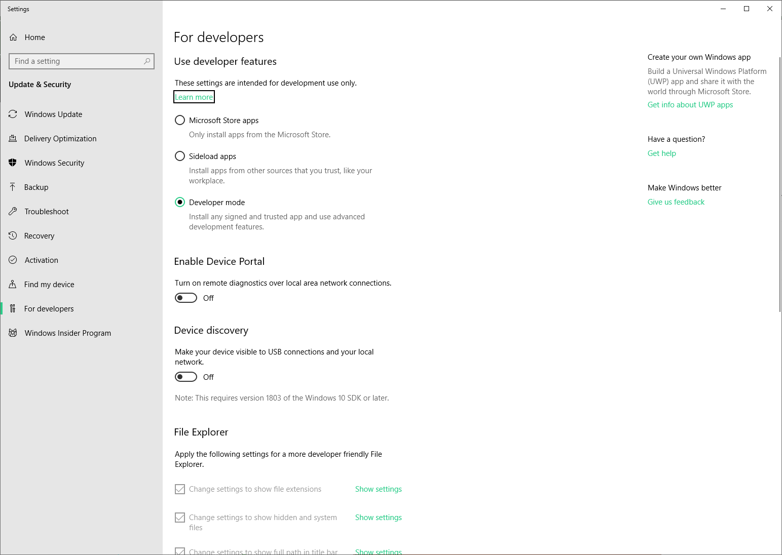Screen dimensions: 782x555
Task: Check show full path in title bar checkbox
Action: (x=180, y=551)
